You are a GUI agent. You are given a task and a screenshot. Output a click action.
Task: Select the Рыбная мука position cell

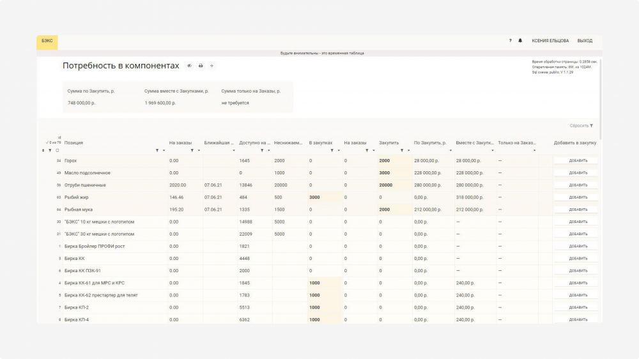[115, 210]
